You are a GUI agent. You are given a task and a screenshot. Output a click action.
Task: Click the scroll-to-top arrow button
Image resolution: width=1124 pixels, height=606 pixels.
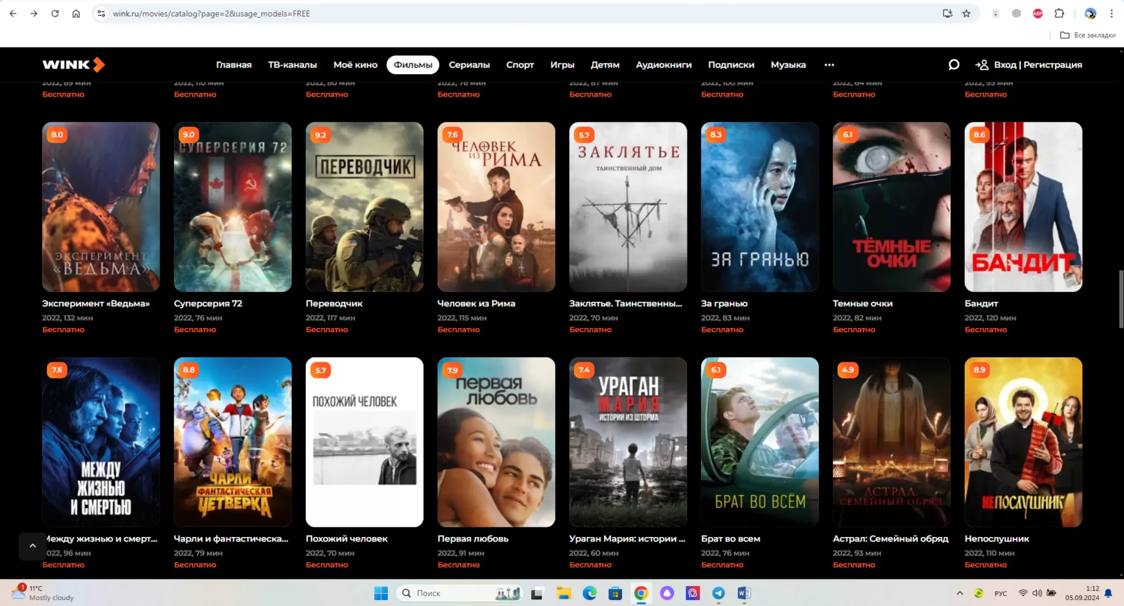pyautogui.click(x=32, y=545)
